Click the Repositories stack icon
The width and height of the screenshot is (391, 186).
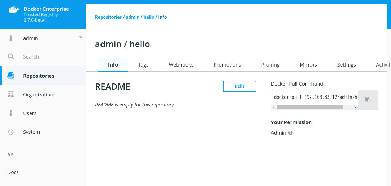pyautogui.click(x=11, y=76)
